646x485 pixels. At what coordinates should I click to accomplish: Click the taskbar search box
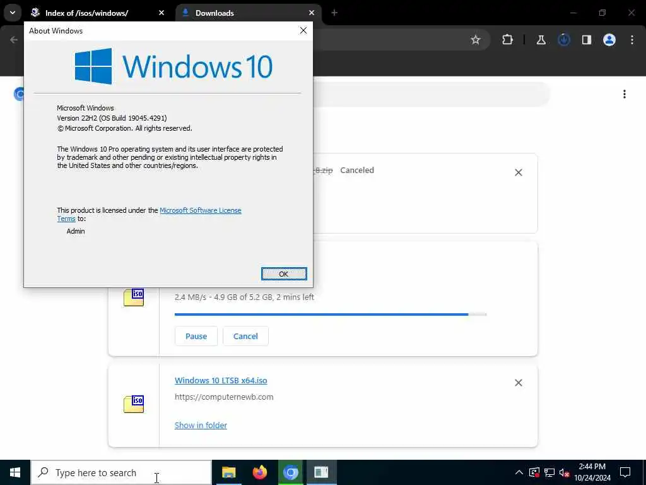[121, 472]
